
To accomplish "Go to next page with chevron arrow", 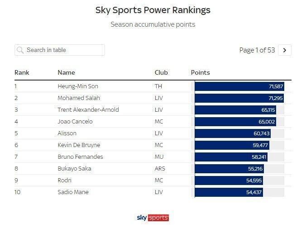I will [x=285, y=50].
